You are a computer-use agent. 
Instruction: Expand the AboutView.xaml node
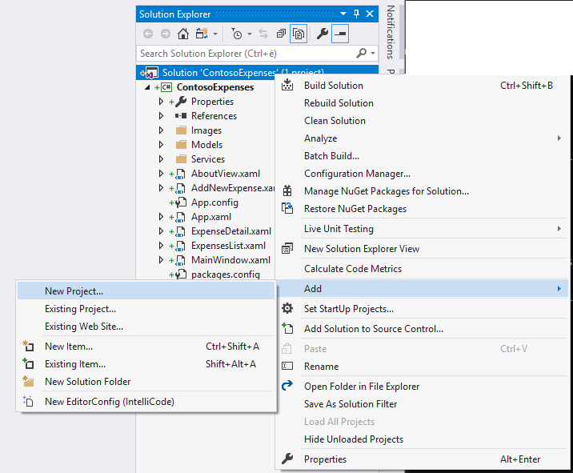161,174
